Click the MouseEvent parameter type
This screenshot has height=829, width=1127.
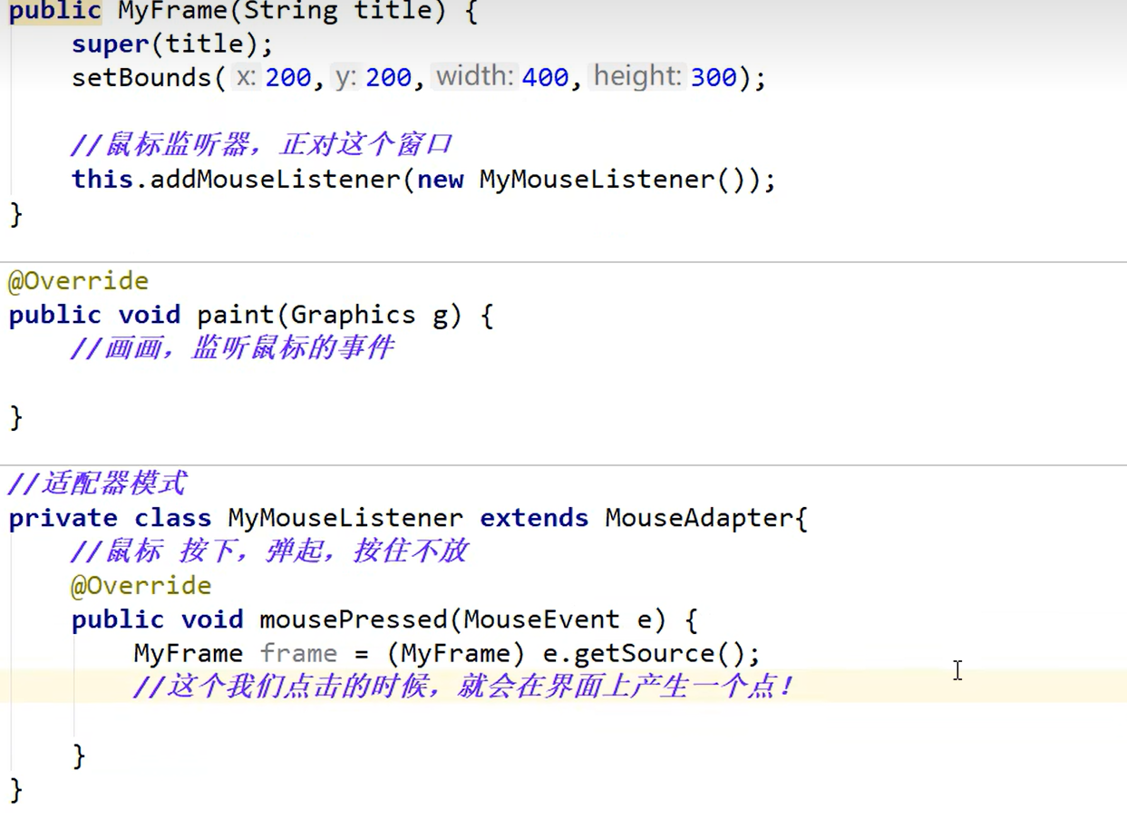pyautogui.click(x=541, y=619)
